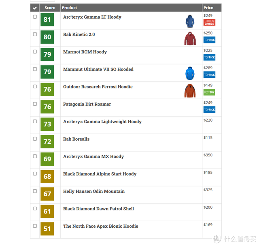259x246 pixels.
Task: Click the $169 price of Apex Bionic Hoodie
Action: 208,225
